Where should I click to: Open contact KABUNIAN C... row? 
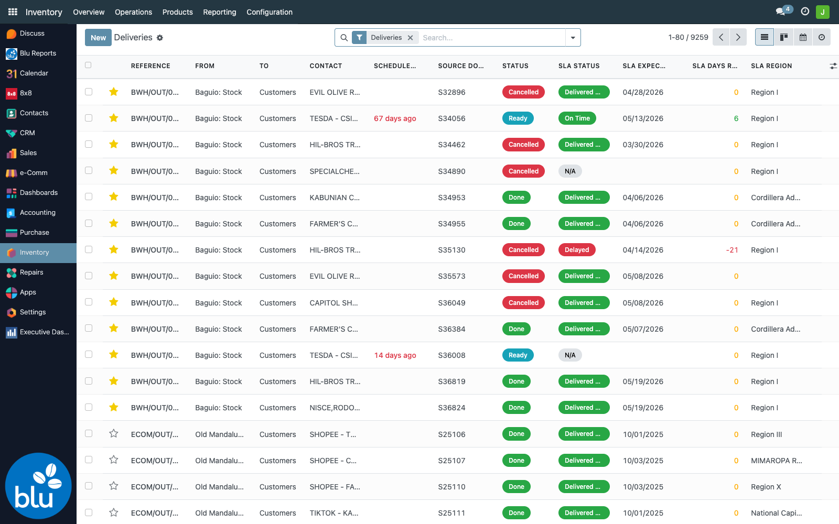click(335, 198)
